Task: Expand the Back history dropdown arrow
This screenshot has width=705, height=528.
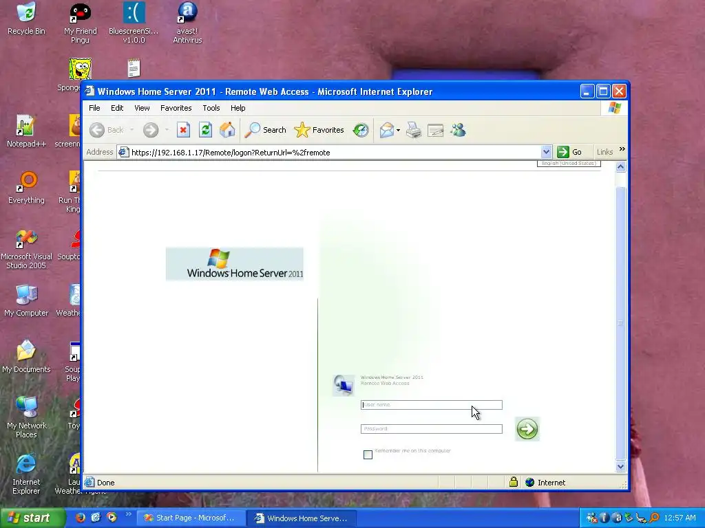Action: click(131, 130)
